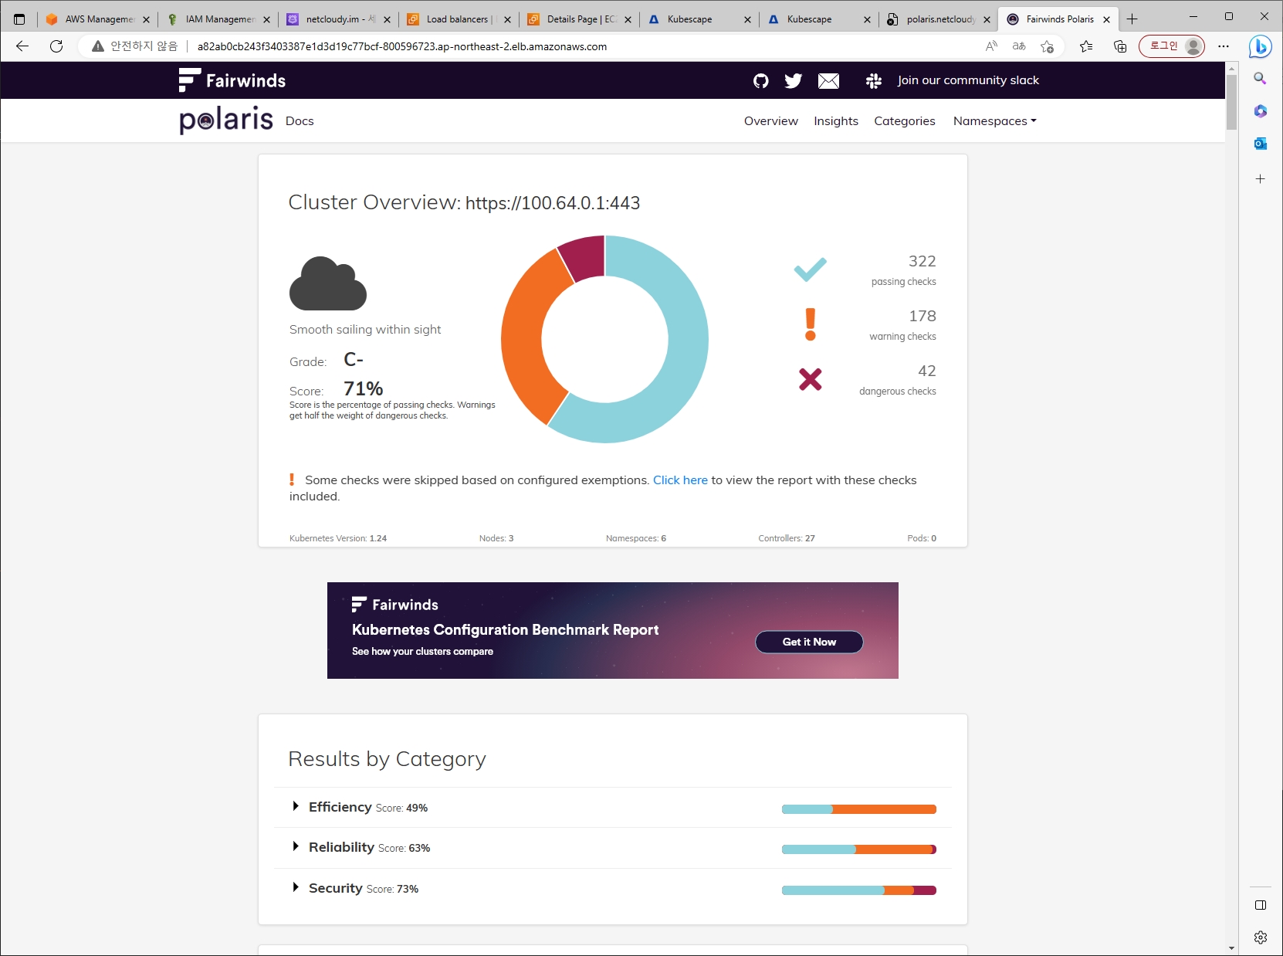Switch to Details Page EC2 tab
The height and width of the screenshot is (956, 1283).
pyautogui.click(x=580, y=19)
